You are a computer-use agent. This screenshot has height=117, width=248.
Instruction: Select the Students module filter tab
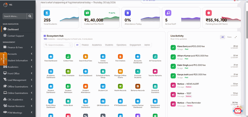click(x=109, y=45)
